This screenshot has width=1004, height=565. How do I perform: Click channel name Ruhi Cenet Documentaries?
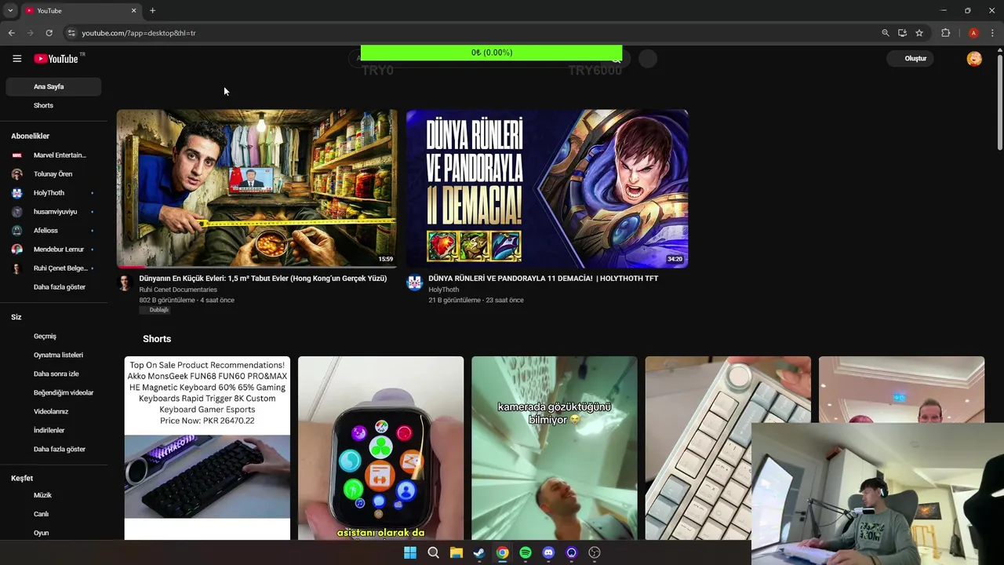point(178,290)
